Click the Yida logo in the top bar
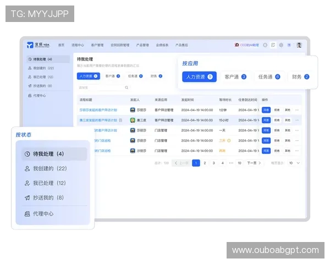 (38, 45)
